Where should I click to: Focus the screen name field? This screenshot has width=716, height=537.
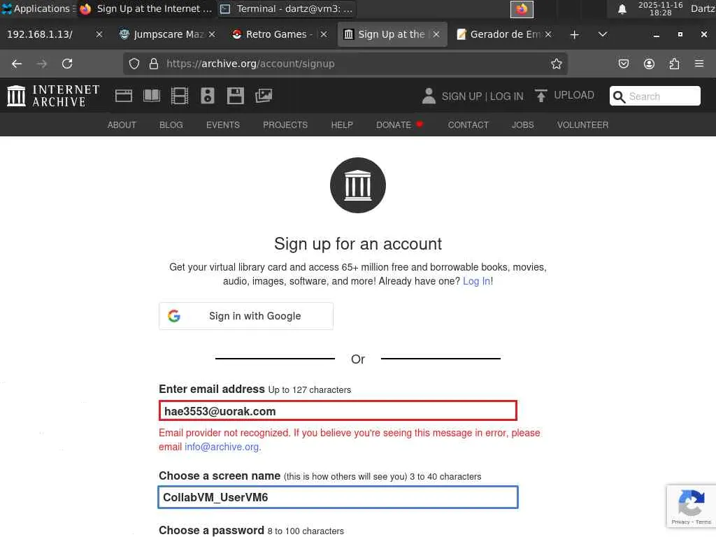click(338, 497)
